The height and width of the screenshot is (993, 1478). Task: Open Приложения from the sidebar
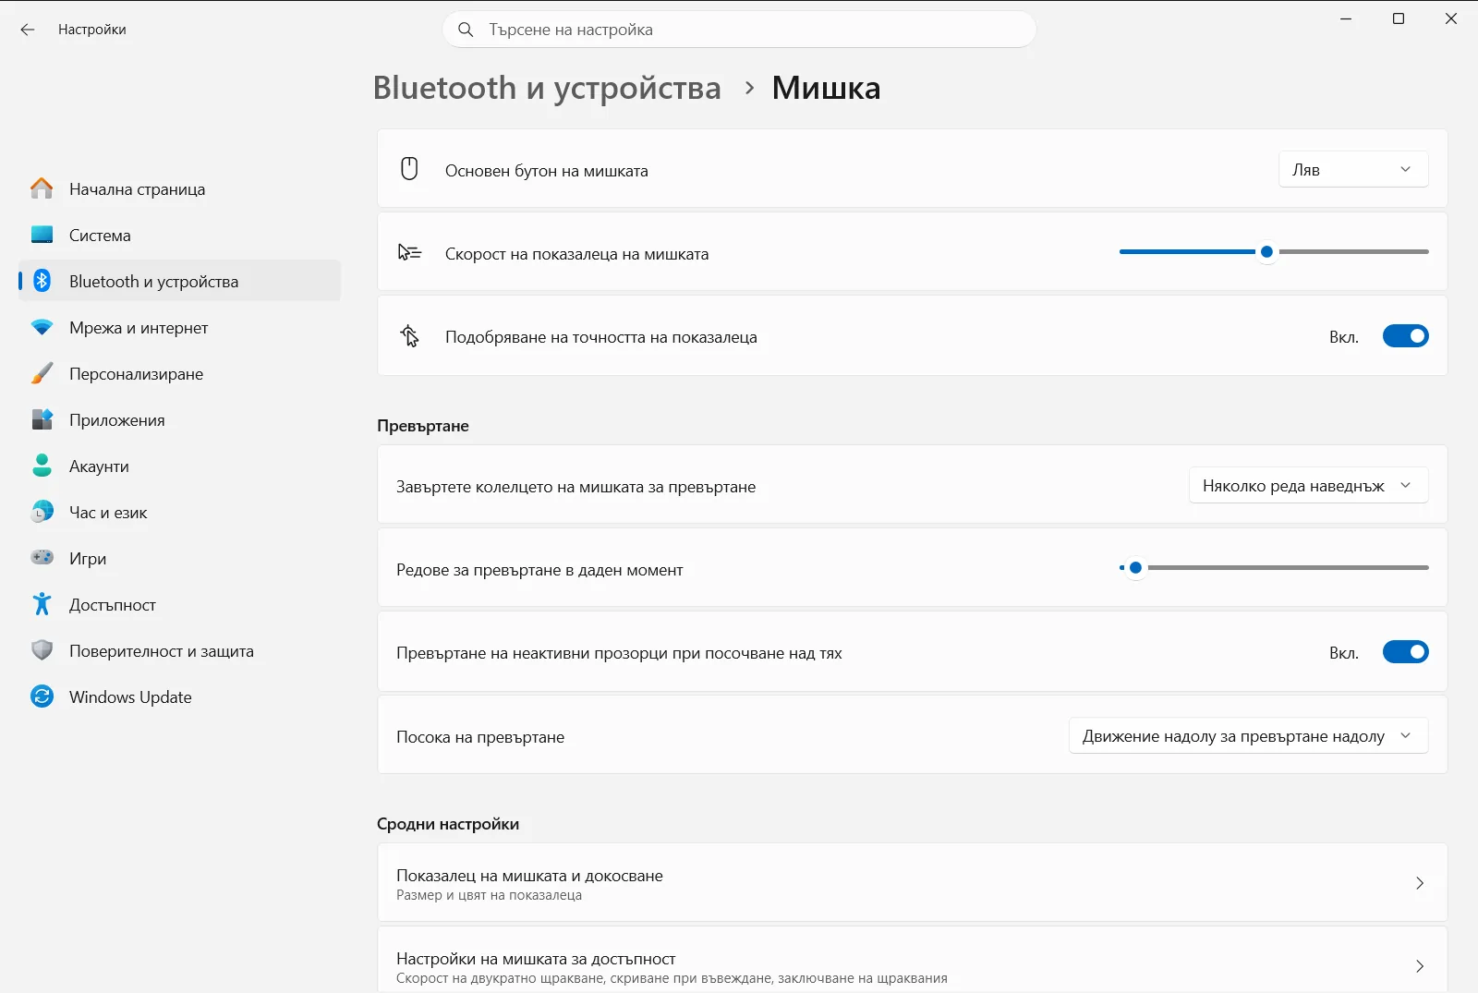point(179,419)
